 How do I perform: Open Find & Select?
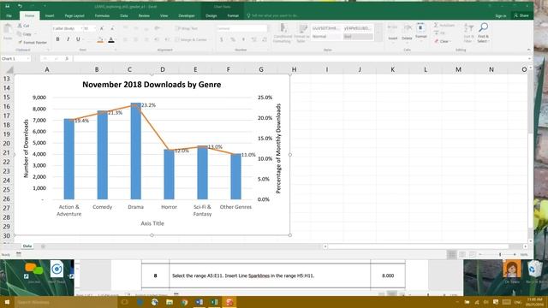483,33
